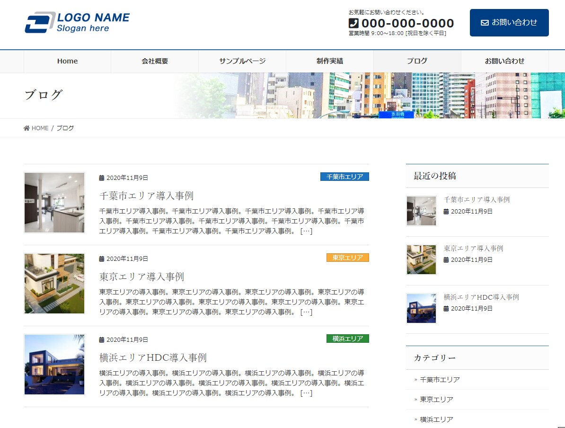Click calendar icon of 横浜エリアHDC導入事例 post
Viewport: 565px width, 428px height.
point(102,339)
